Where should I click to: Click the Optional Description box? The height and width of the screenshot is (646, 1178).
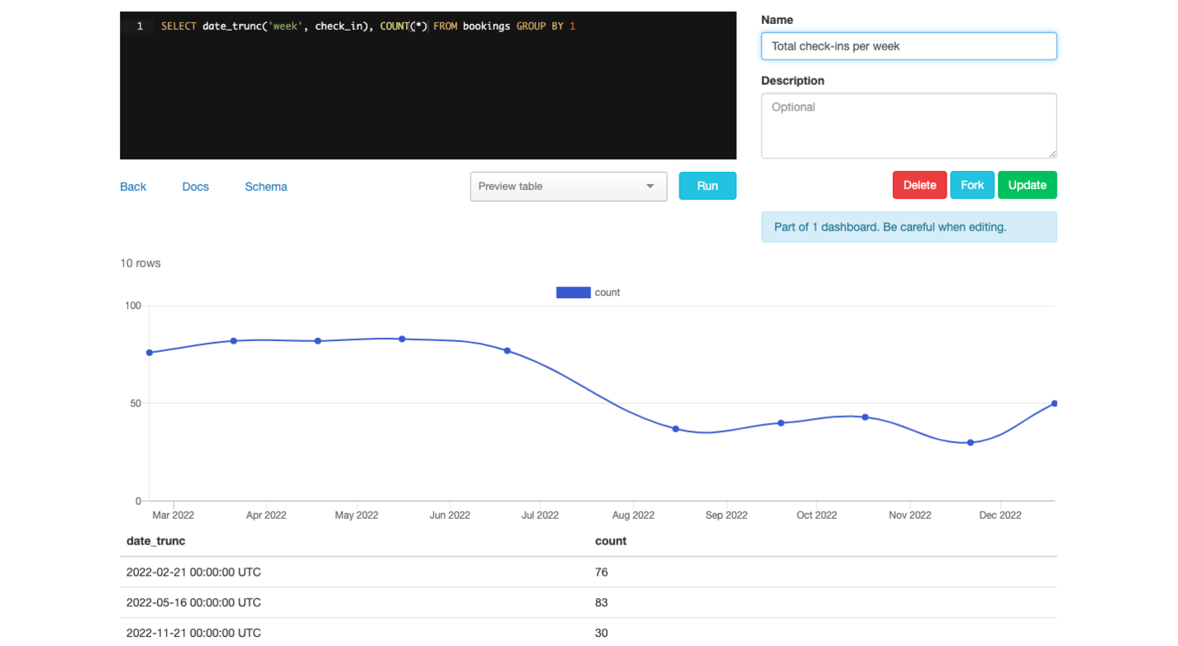tap(909, 124)
